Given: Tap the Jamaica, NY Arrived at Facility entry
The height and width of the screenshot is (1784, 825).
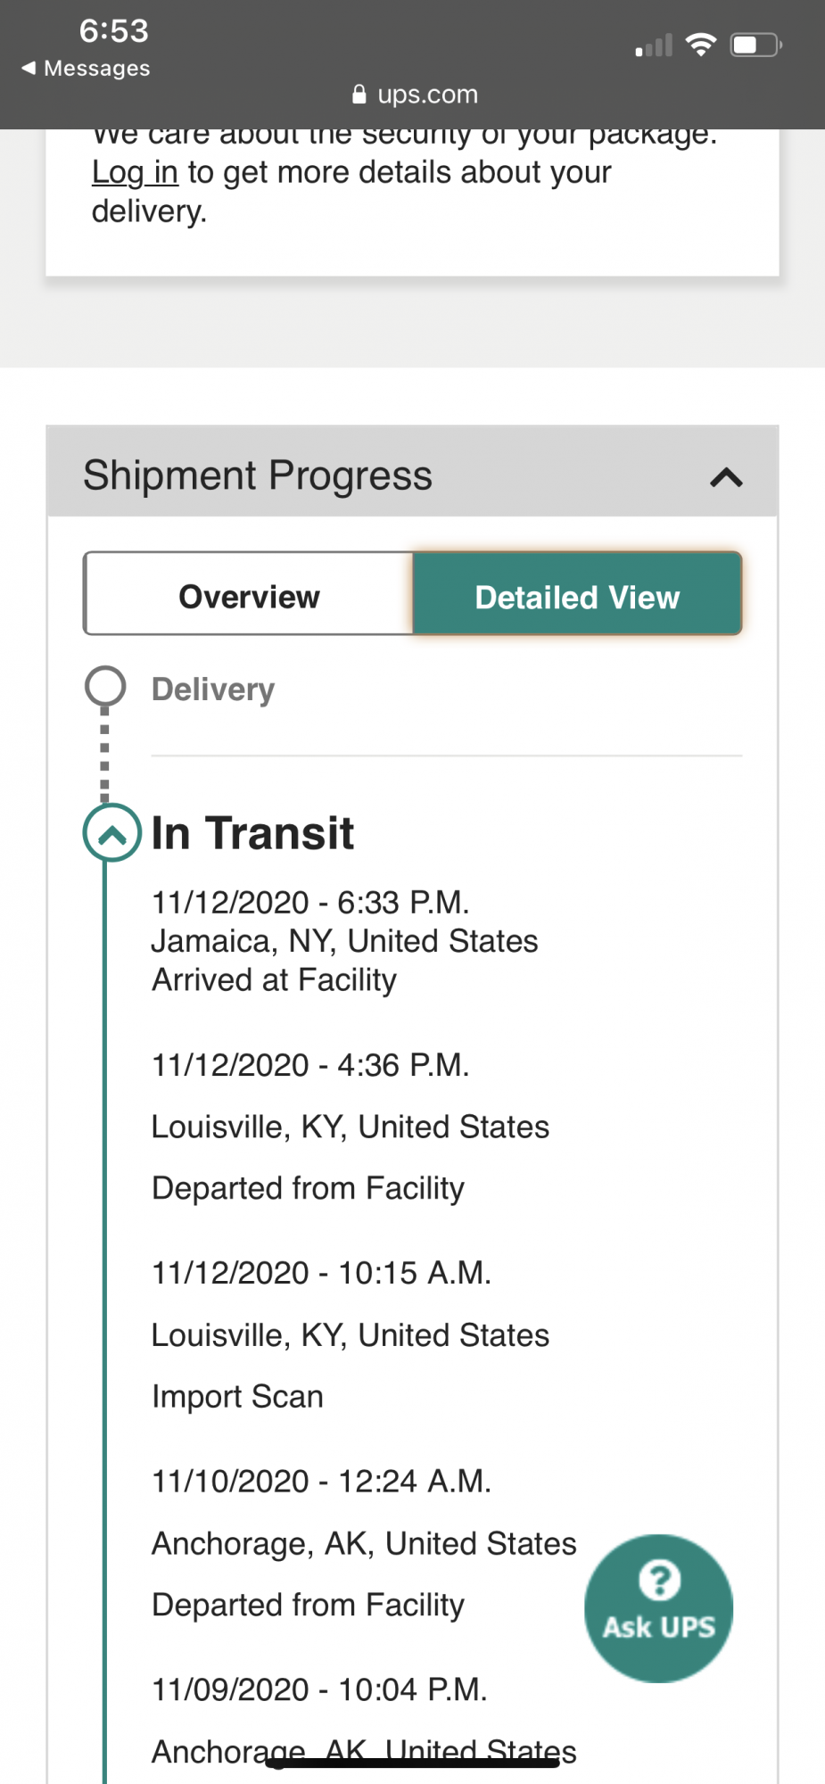Looking at the screenshot, I should (344, 941).
